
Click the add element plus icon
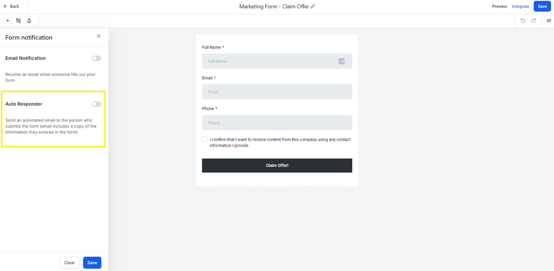[8, 21]
